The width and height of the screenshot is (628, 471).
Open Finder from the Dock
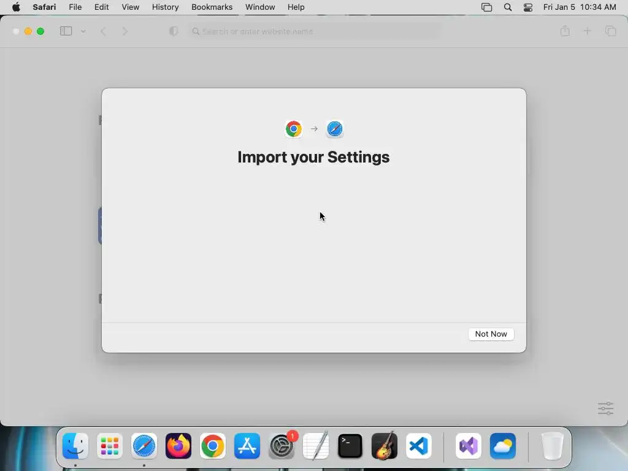point(75,446)
